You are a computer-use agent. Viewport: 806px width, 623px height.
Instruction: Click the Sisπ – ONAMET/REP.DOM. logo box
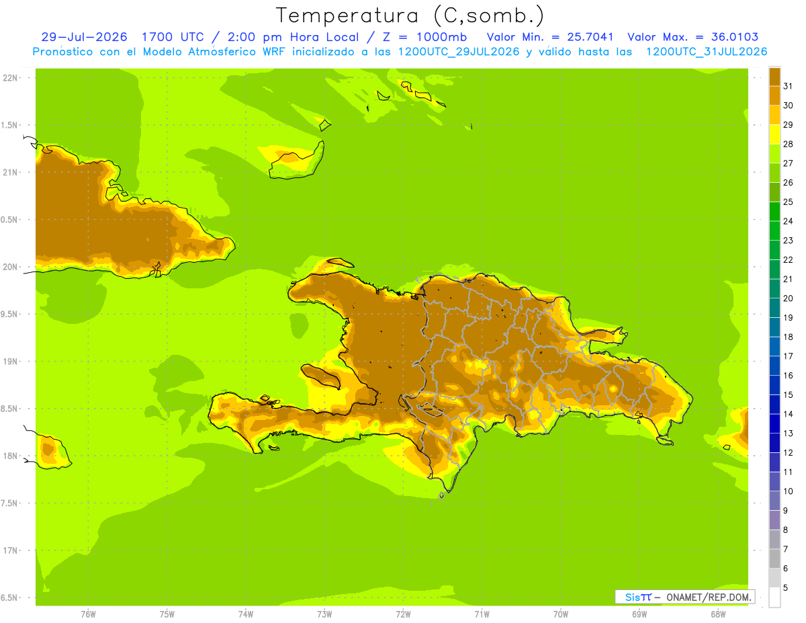coord(684,597)
